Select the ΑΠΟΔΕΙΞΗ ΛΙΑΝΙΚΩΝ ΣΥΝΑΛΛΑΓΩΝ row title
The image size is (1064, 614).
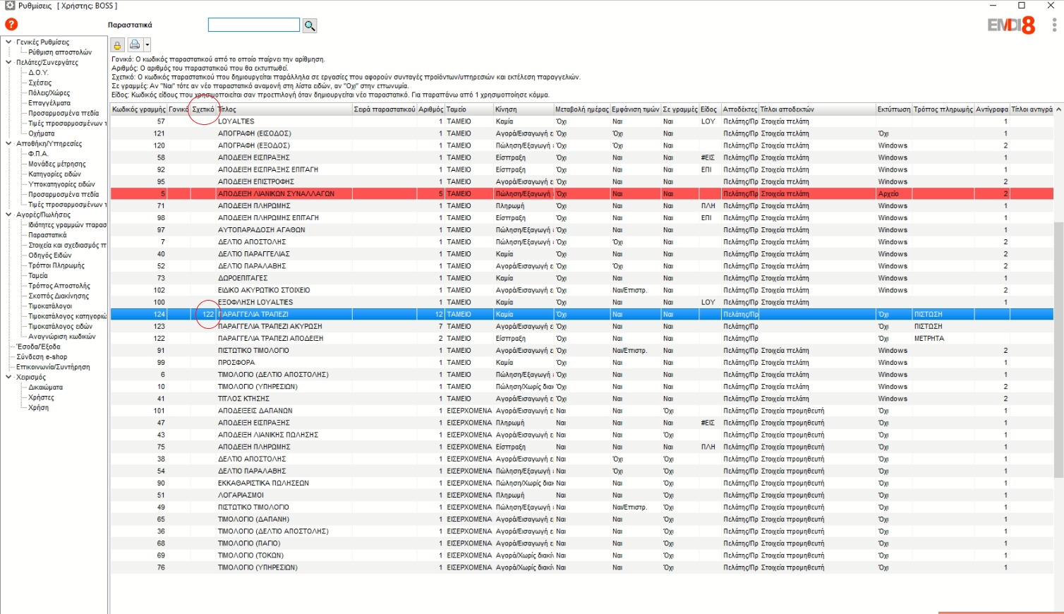(x=276, y=193)
